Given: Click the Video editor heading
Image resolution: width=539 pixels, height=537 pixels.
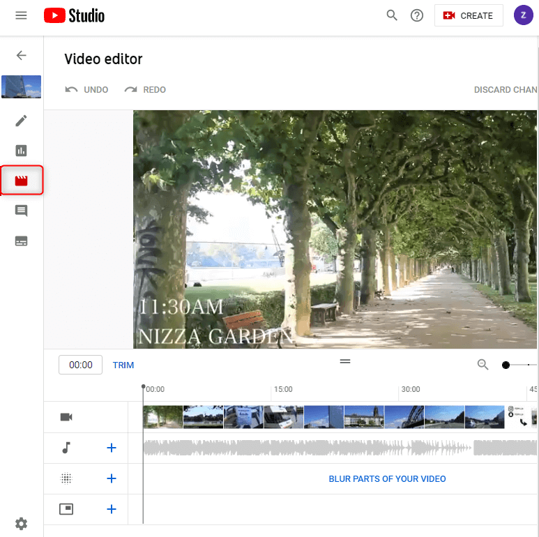Looking at the screenshot, I should (103, 59).
